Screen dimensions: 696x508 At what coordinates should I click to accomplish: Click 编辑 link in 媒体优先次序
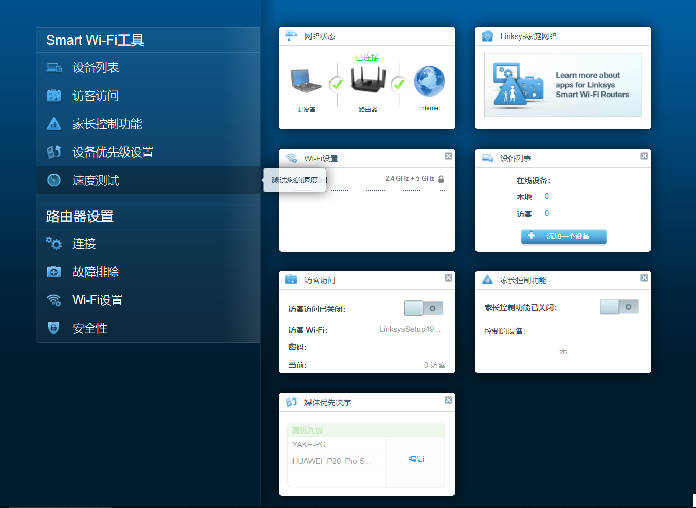pos(416,459)
